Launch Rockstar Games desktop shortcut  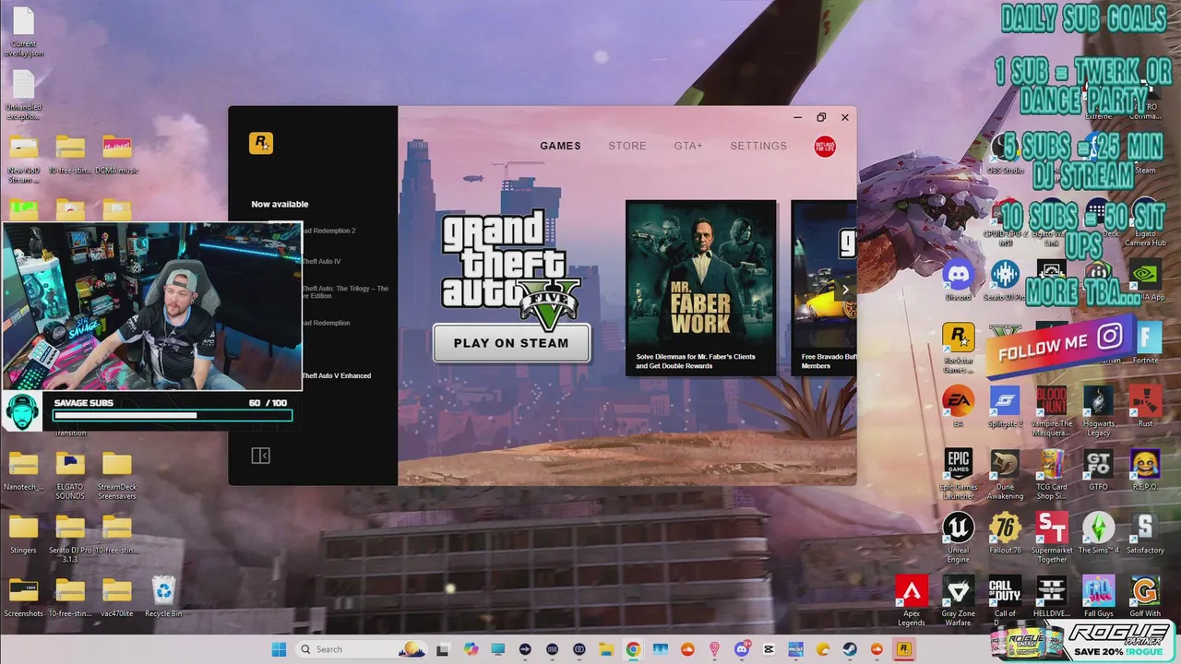pyautogui.click(x=958, y=349)
